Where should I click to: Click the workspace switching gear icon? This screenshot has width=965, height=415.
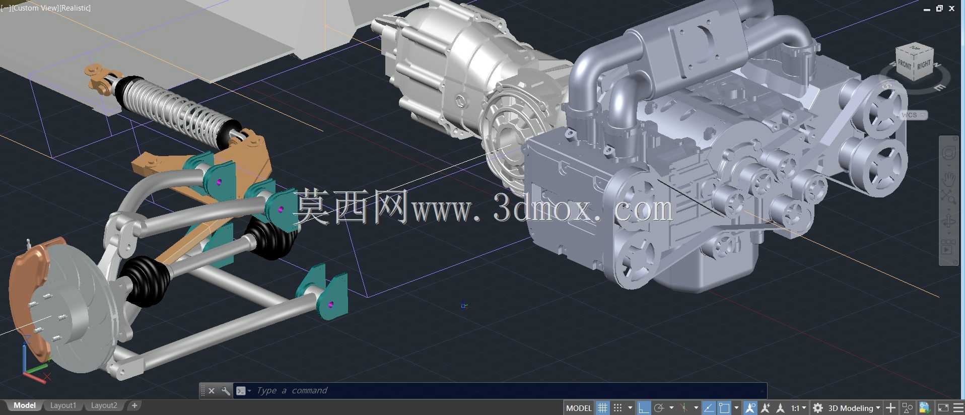(818, 408)
